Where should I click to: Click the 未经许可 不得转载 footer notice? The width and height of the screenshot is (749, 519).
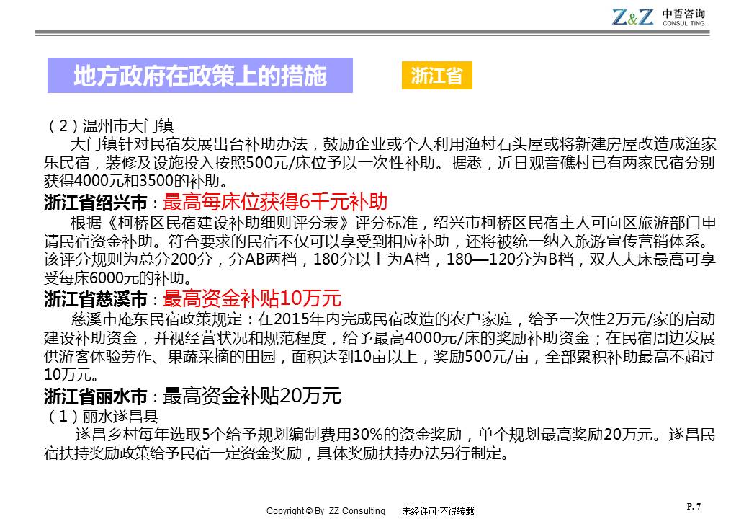pos(438,511)
